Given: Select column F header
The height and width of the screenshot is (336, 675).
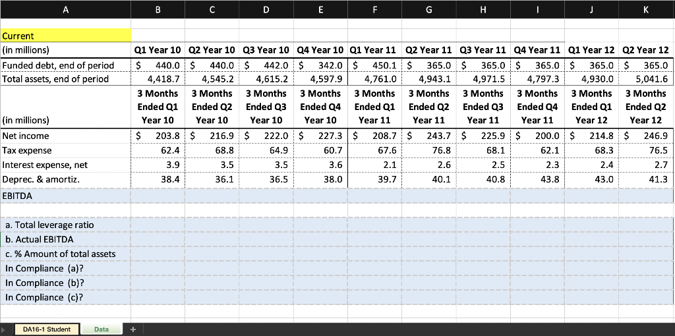Looking at the screenshot, I should 375,9.
